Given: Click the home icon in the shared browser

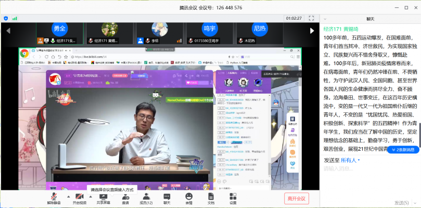Looking at the screenshot, I should click(53, 57).
